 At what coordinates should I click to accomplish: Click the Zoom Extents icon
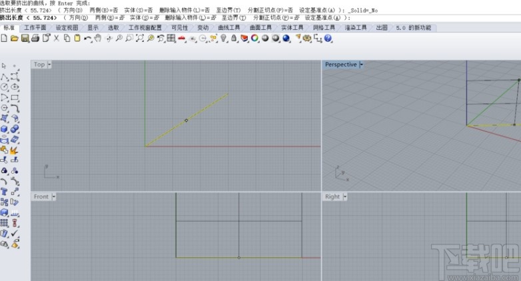coord(140,38)
